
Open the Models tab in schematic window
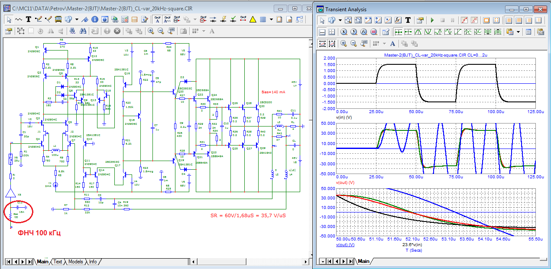pos(75,262)
